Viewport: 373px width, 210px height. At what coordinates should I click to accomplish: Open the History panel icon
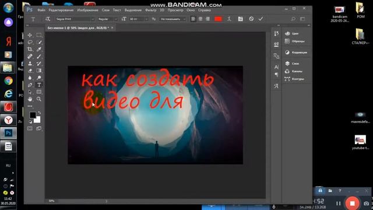coord(276,34)
